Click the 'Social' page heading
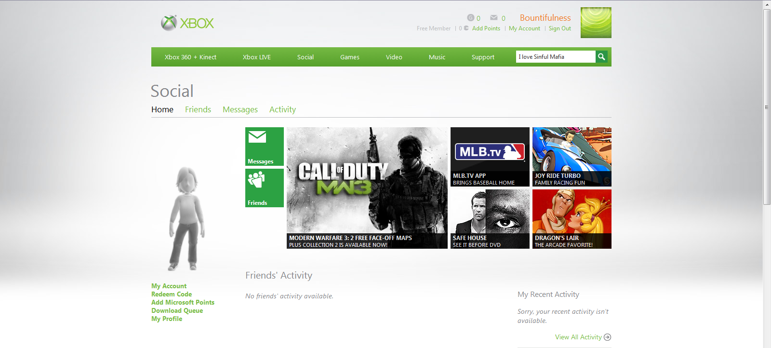The width and height of the screenshot is (771, 348). click(x=172, y=91)
